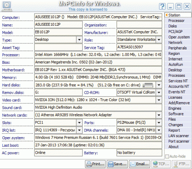Launch the LAN scanner section
This screenshot has width=192, height=169.
pos(178,136)
